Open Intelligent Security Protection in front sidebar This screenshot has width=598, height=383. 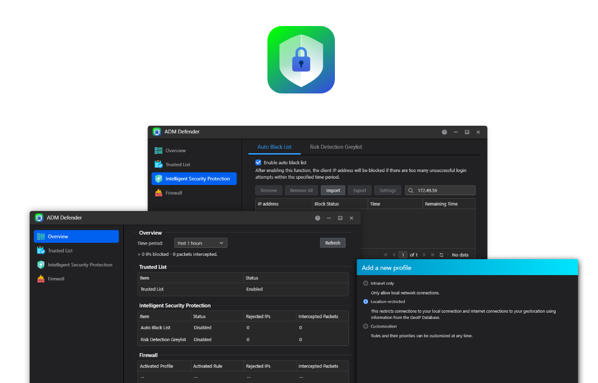[80, 265]
